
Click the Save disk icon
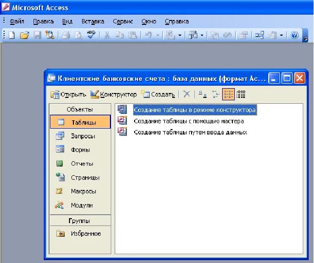click(37, 35)
